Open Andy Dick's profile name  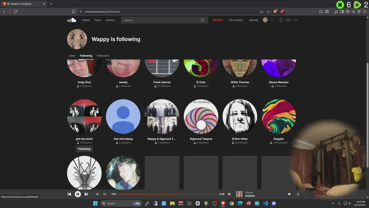click(x=84, y=82)
